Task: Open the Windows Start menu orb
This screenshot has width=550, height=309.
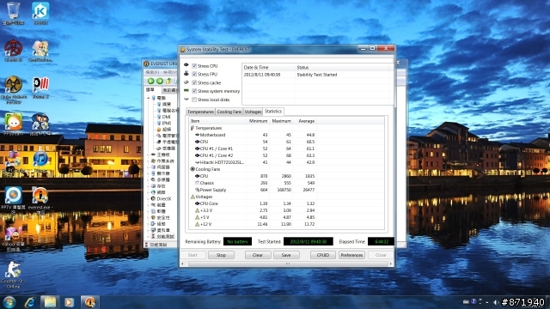Action: 9,302
